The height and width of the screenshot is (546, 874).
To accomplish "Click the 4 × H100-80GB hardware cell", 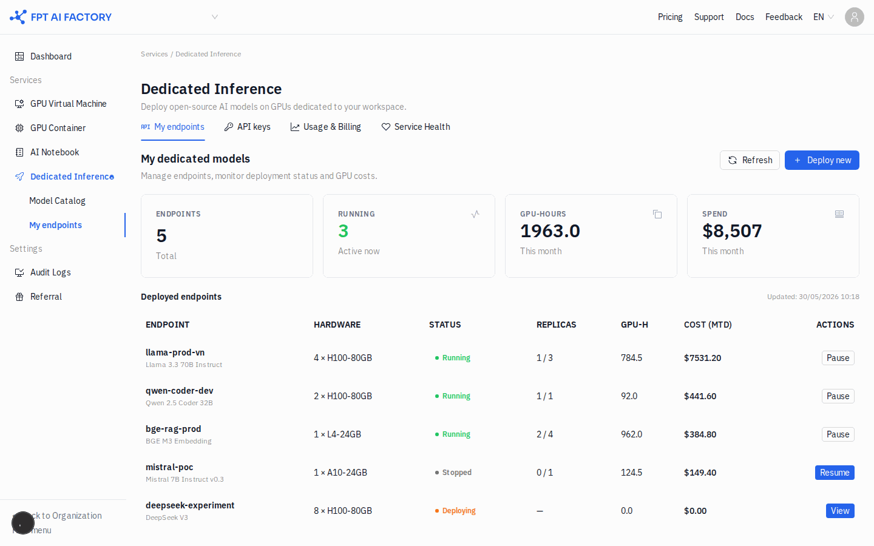I will tap(343, 358).
